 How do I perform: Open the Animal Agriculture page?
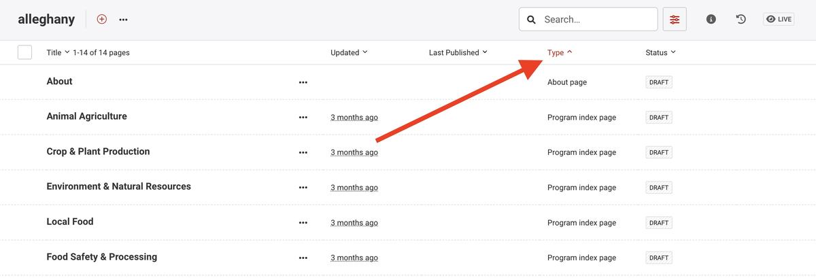86,116
